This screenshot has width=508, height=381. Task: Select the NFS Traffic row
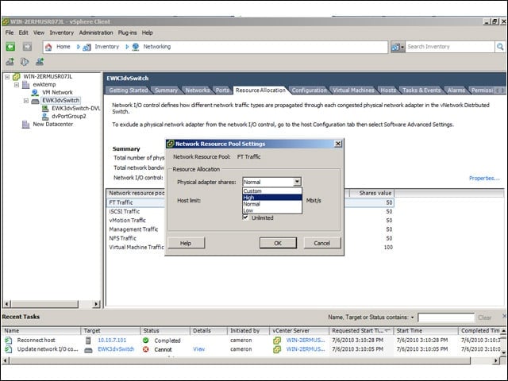pos(251,238)
